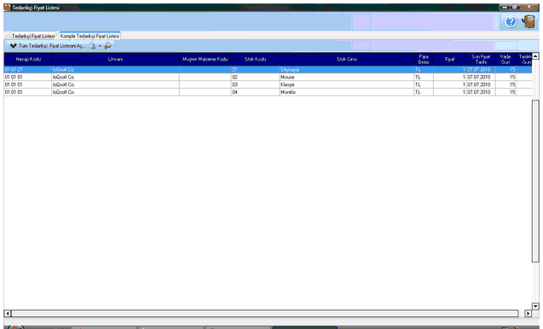Click the Fiyat column header
Viewport: 543px width, 329px height.
point(449,59)
